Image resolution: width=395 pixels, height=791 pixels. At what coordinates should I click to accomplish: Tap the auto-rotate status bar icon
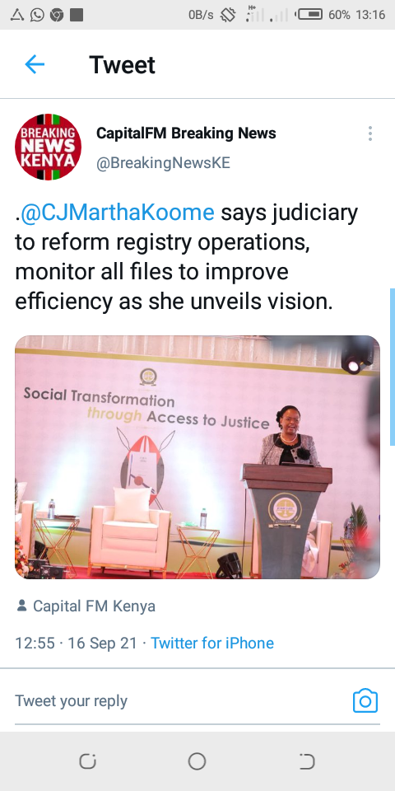(x=228, y=15)
